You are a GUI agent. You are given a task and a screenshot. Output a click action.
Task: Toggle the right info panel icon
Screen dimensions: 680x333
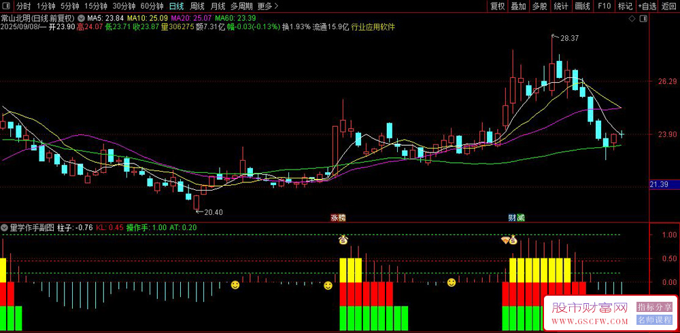[643, 19]
